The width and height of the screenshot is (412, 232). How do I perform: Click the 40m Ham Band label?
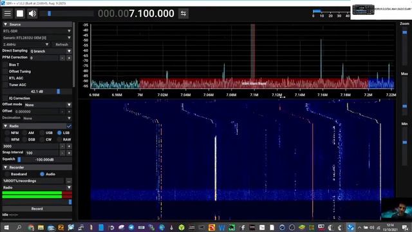pyautogui.click(x=254, y=84)
